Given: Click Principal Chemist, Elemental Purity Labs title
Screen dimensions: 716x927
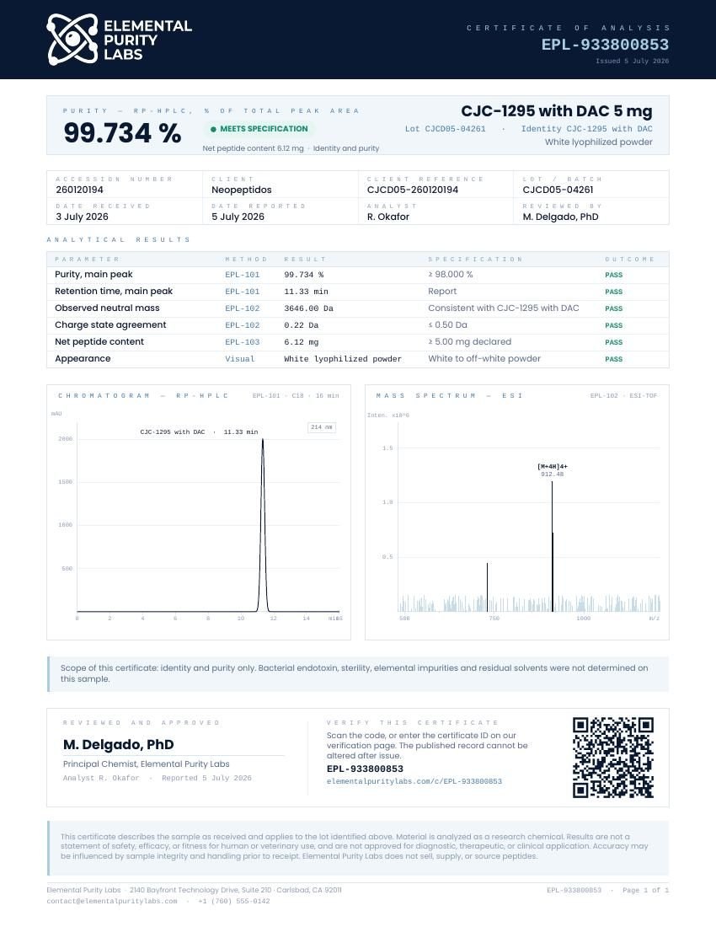Looking at the screenshot, I should point(146,764).
